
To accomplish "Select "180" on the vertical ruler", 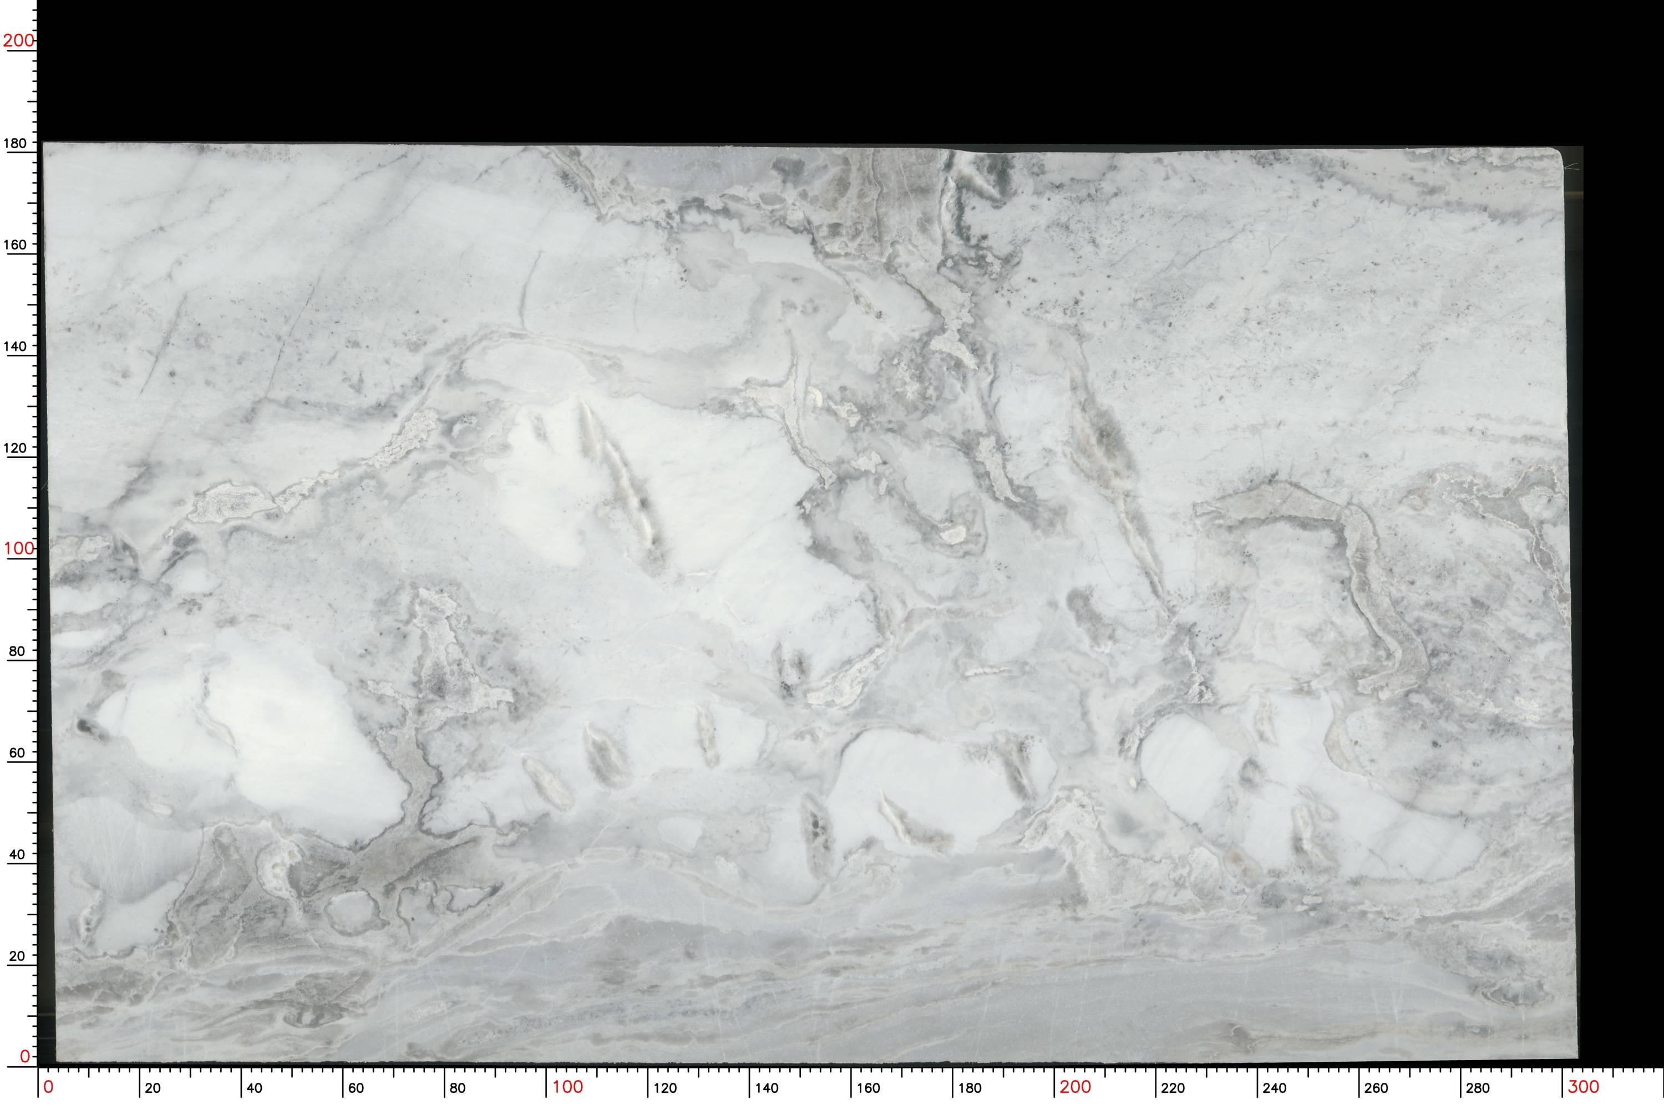I will (x=16, y=143).
